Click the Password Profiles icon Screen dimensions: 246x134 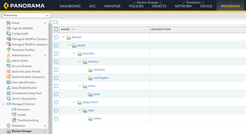coord(8,50)
